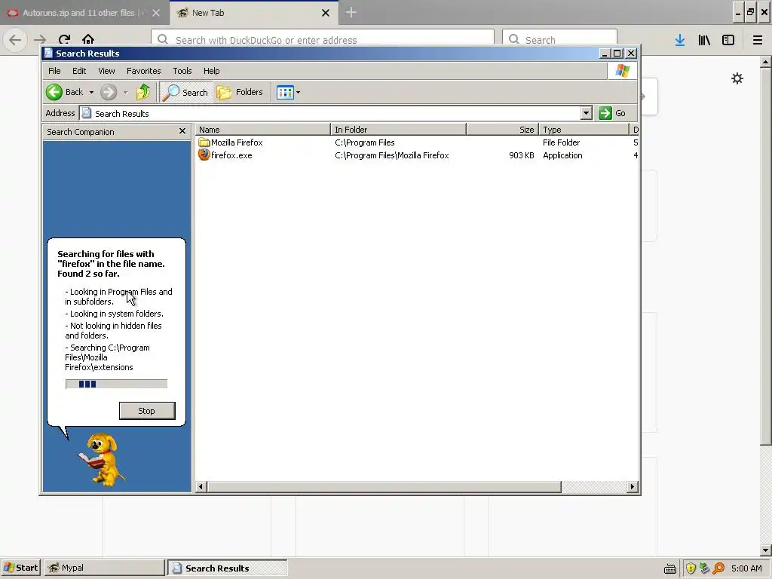This screenshot has width=772, height=579.
Task: Click the browser Search box
Action: pos(560,39)
